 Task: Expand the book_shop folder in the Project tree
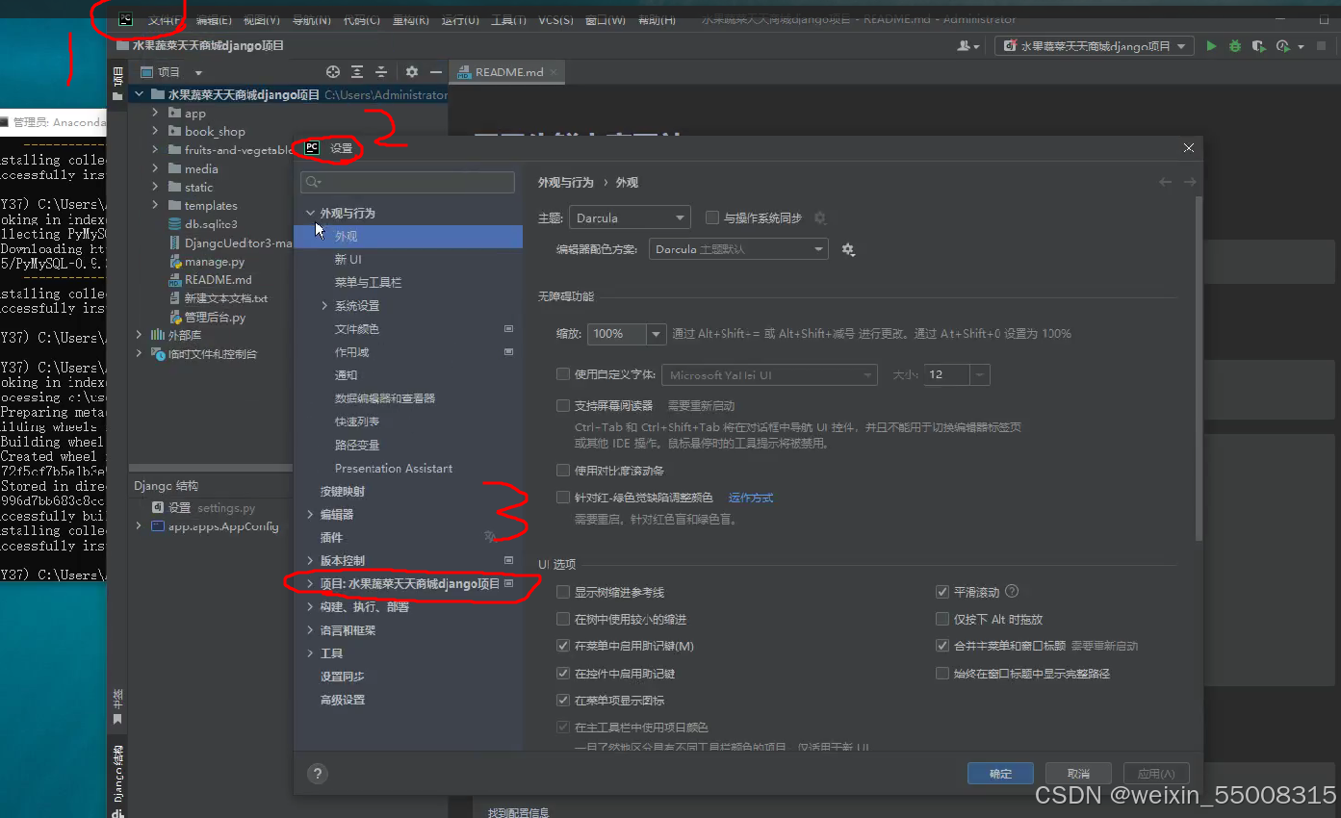[155, 131]
